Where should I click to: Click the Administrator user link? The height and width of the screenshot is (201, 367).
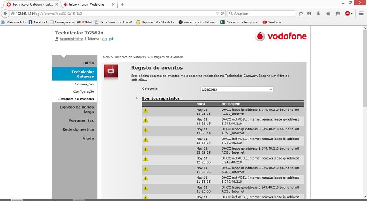71,39
